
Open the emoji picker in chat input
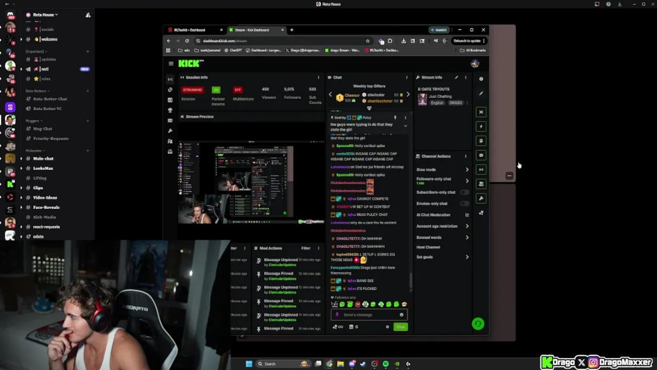tap(401, 315)
